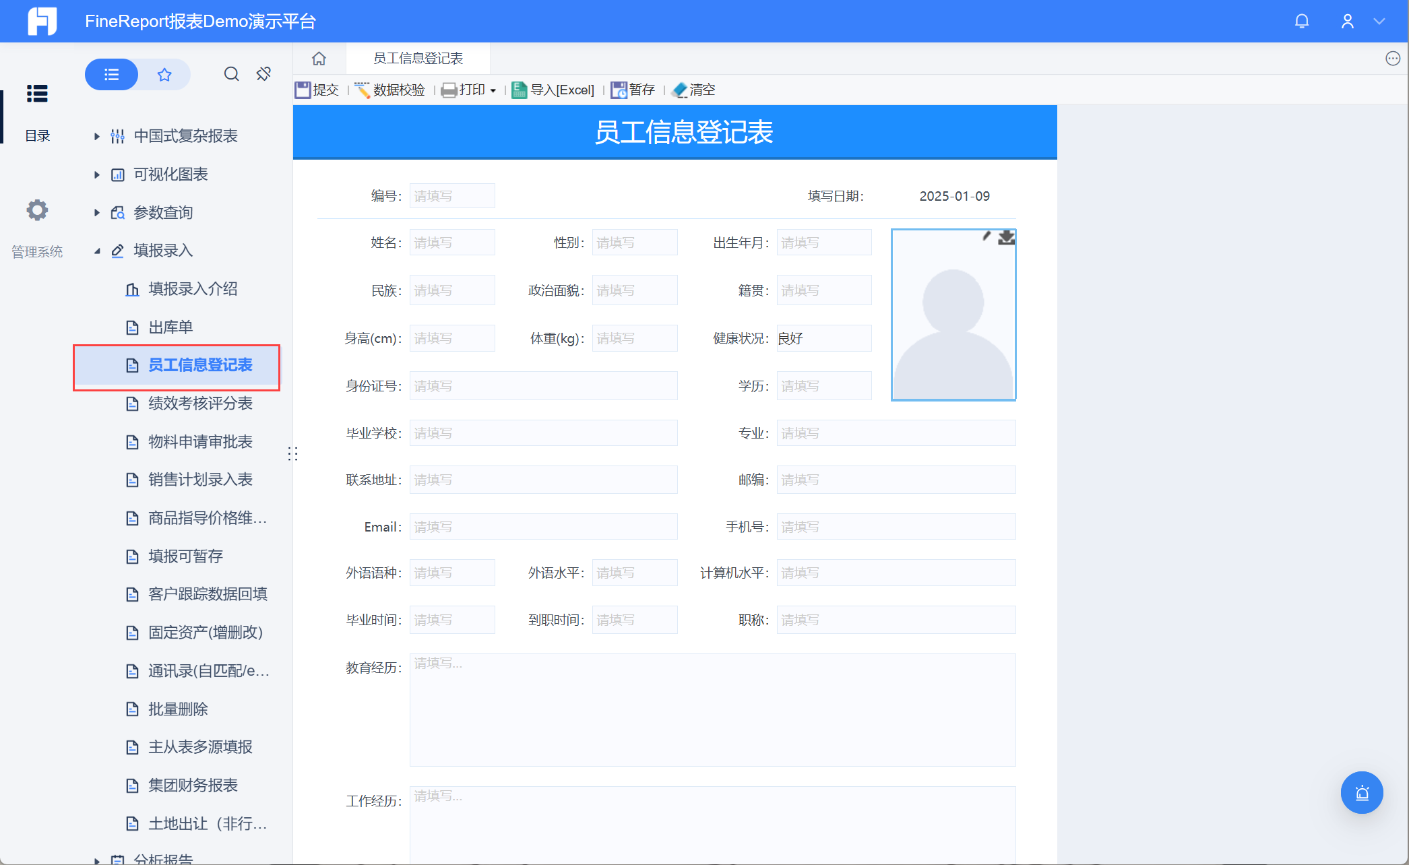The image size is (1409, 865).
Task: Switch to the favorites star view
Action: (164, 74)
